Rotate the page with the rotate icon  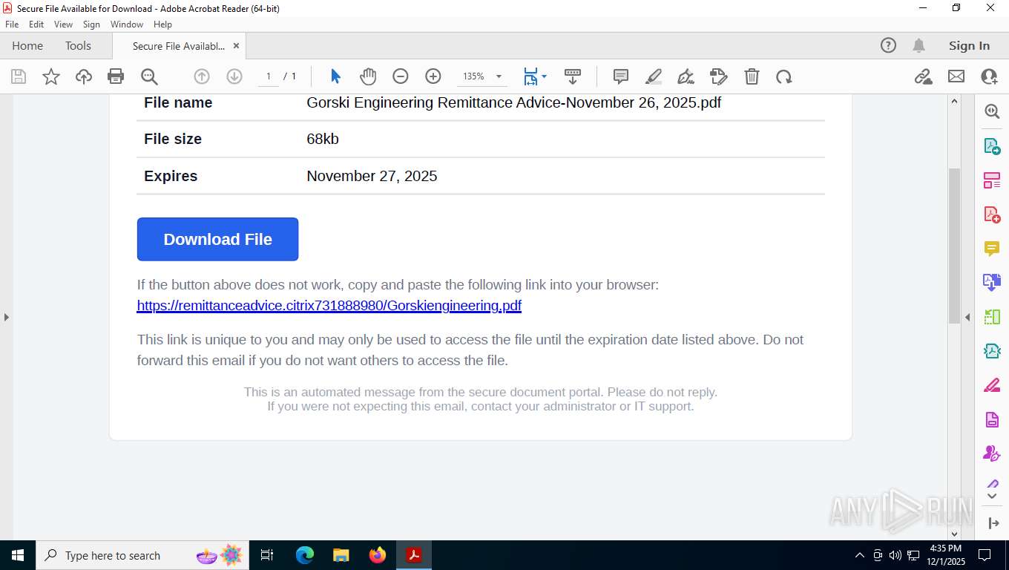[x=784, y=76]
